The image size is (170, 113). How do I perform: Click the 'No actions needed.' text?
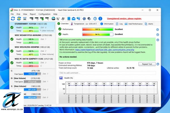68,57
